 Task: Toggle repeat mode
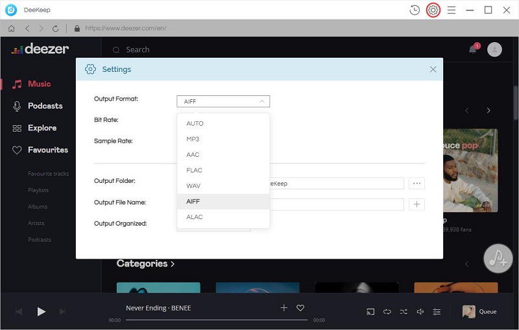point(387,311)
